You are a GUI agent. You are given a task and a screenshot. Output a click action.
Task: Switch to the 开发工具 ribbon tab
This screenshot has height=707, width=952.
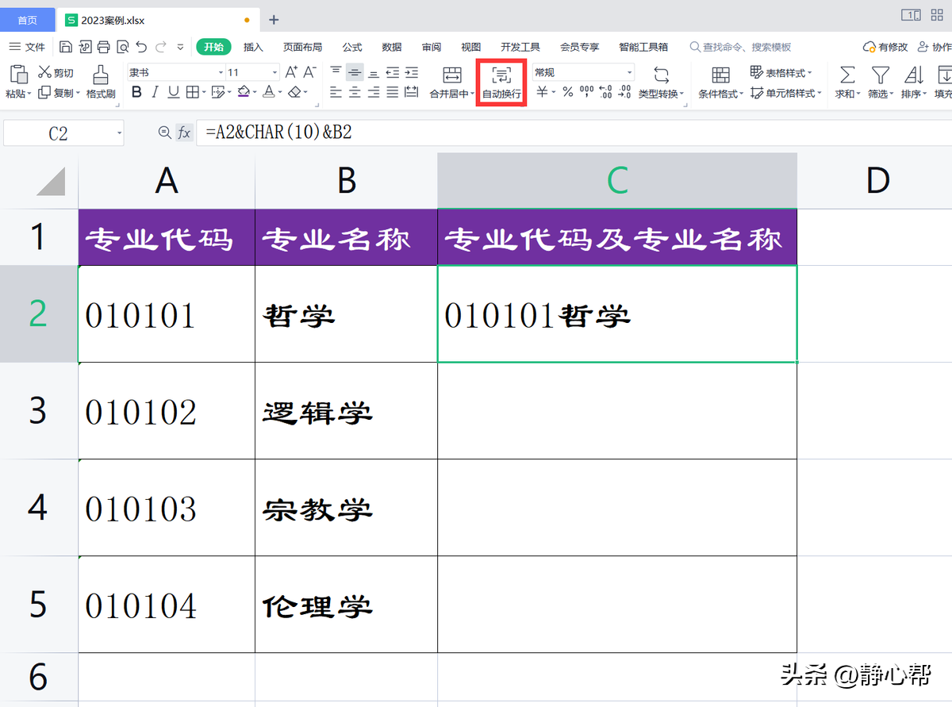click(520, 47)
